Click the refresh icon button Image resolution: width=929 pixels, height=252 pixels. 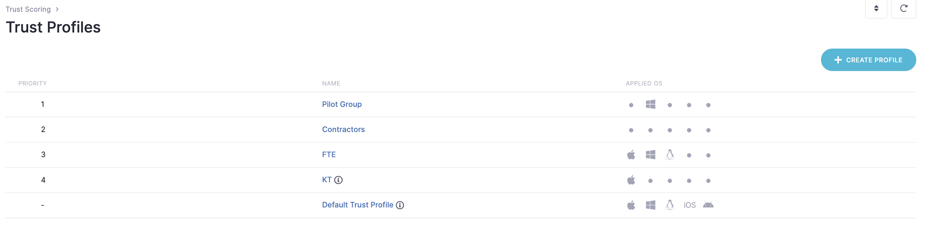(904, 8)
